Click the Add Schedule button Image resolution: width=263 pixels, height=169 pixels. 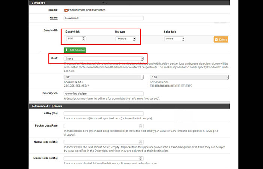pos(75,50)
